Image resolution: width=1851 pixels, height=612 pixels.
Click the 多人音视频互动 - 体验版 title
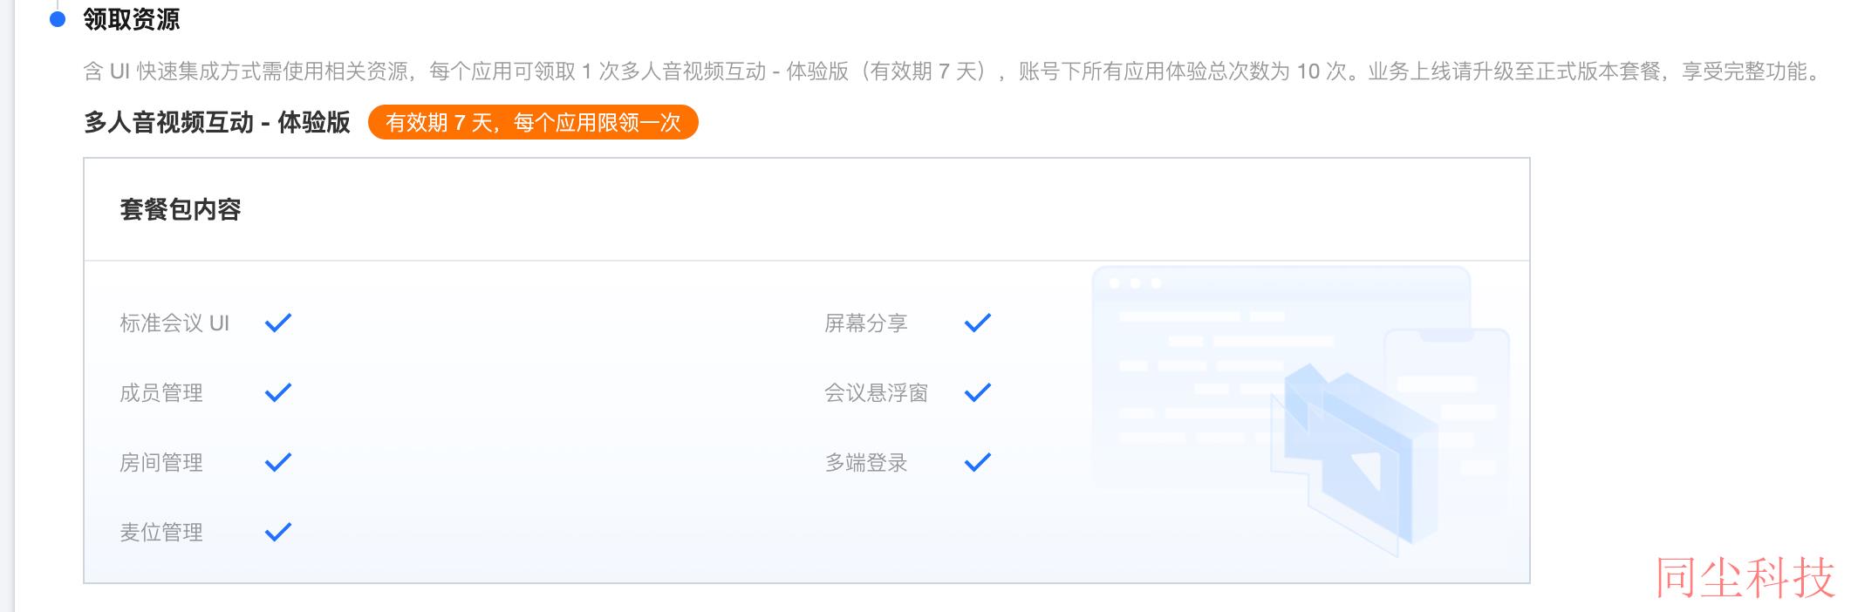[217, 122]
